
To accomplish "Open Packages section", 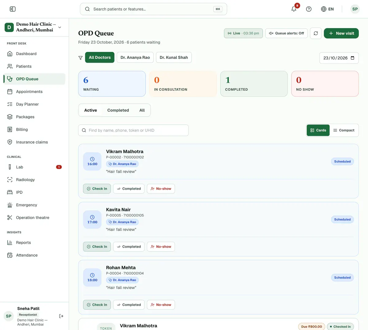I will tap(34, 117).
